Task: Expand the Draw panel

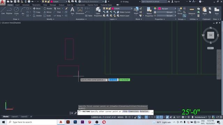Action: click(x=16, y=19)
